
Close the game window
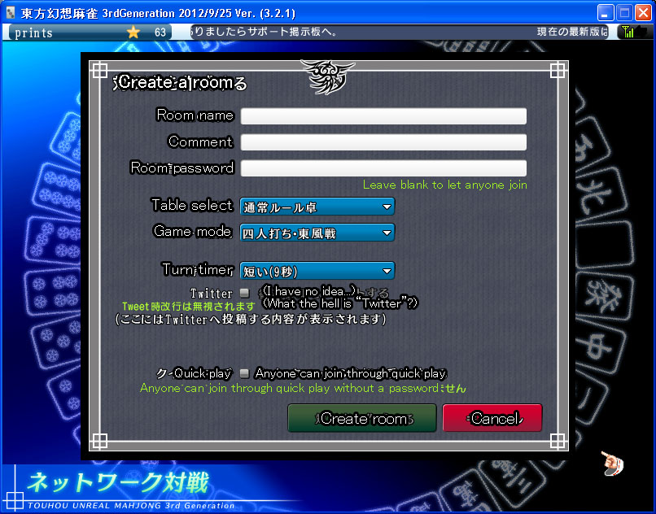644,13
